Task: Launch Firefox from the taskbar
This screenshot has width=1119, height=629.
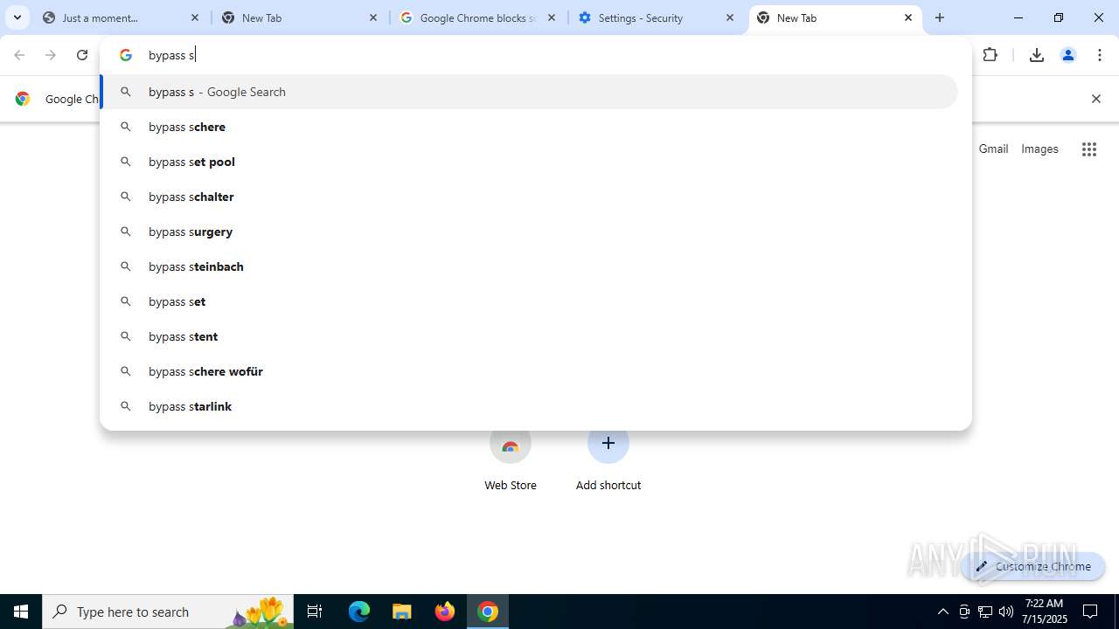Action: click(x=445, y=612)
